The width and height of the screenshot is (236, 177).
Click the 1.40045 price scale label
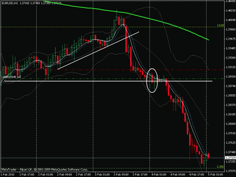[x=230, y=20]
